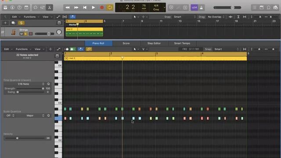
Task: Open the Note Pads button
Action: [x=262, y=7]
